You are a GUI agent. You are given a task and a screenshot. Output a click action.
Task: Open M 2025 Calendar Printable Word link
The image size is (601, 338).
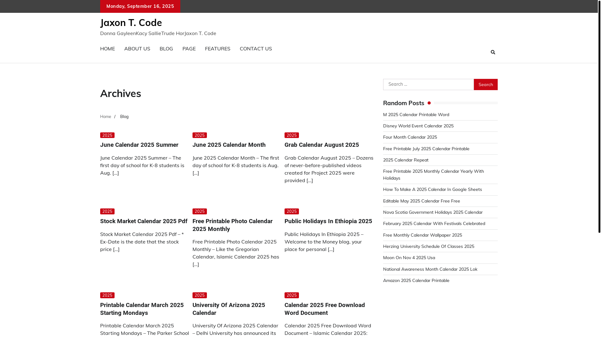coord(416,115)
